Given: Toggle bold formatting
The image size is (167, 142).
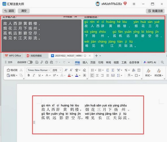Looking at the screenshot, I should (29, 75).
